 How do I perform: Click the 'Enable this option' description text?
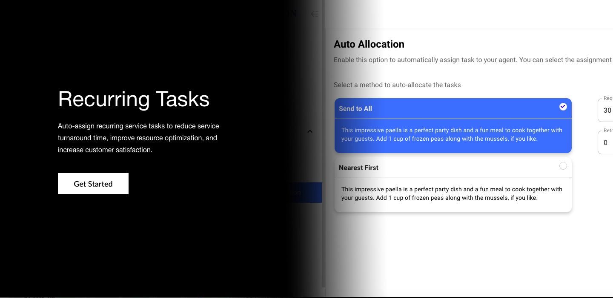pos(468,60)
